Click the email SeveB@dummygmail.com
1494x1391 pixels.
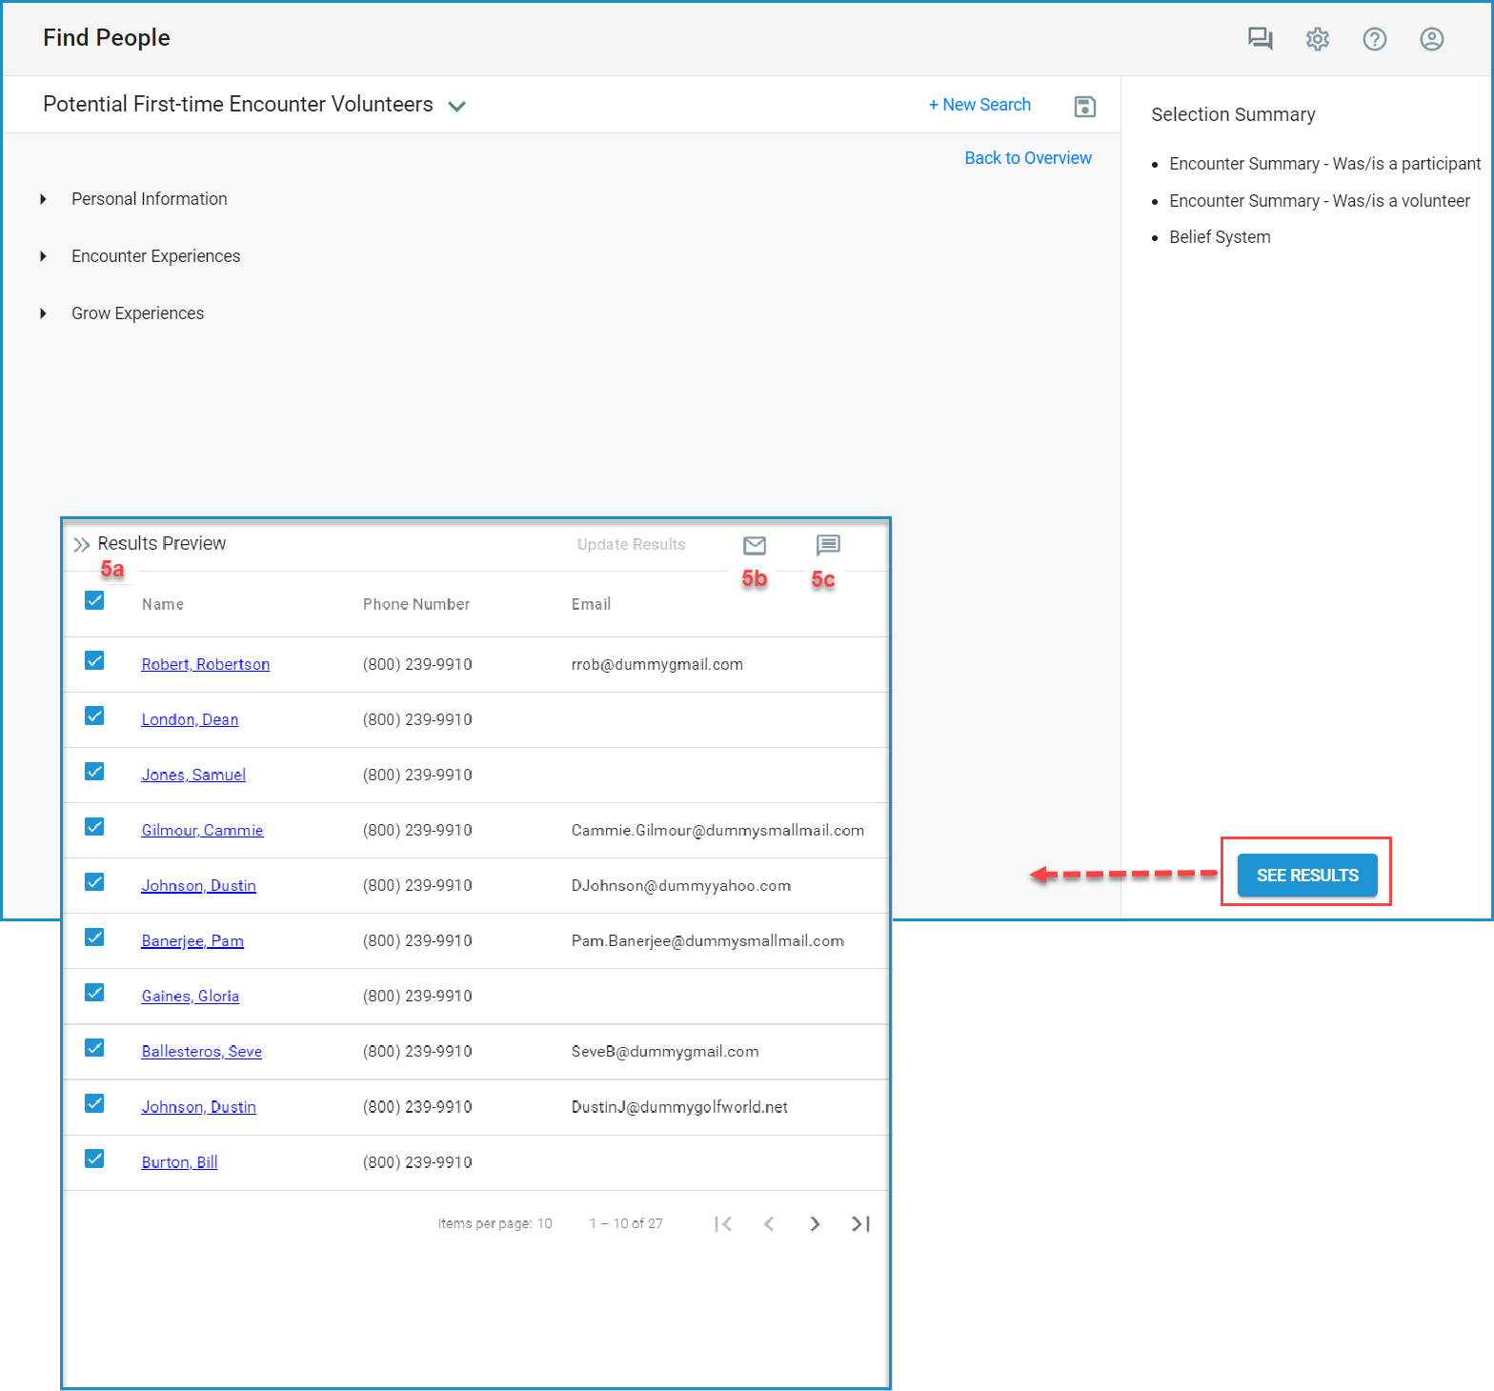point(665,1051)
